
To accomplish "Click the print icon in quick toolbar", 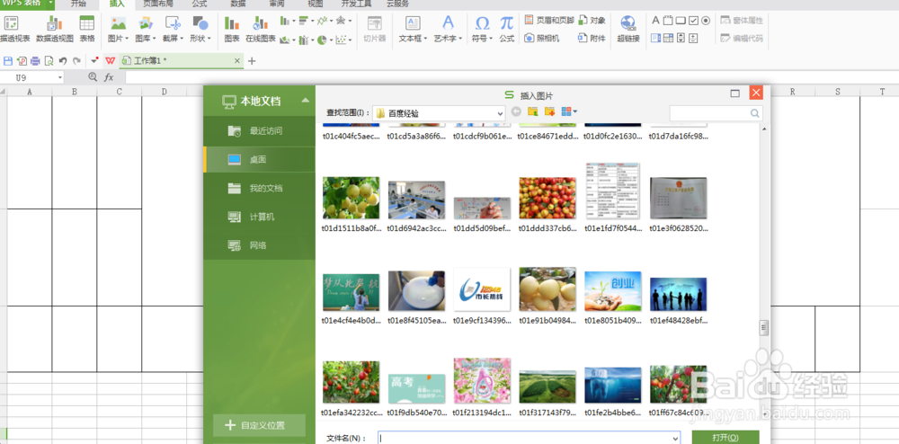I will (x=35, y=61).
